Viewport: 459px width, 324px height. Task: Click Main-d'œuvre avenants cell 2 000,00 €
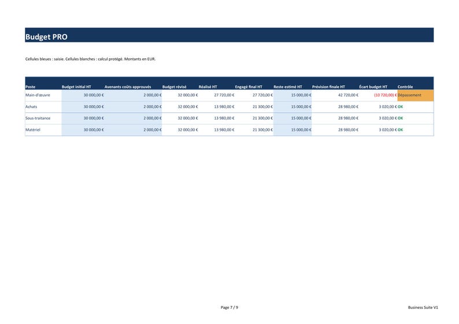click(153, 95)
